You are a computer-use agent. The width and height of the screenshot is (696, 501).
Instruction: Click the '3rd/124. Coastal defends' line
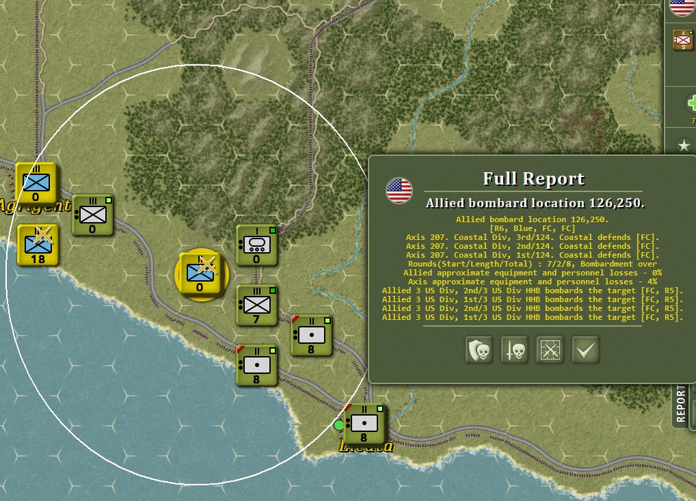click(x=532, y=237)
